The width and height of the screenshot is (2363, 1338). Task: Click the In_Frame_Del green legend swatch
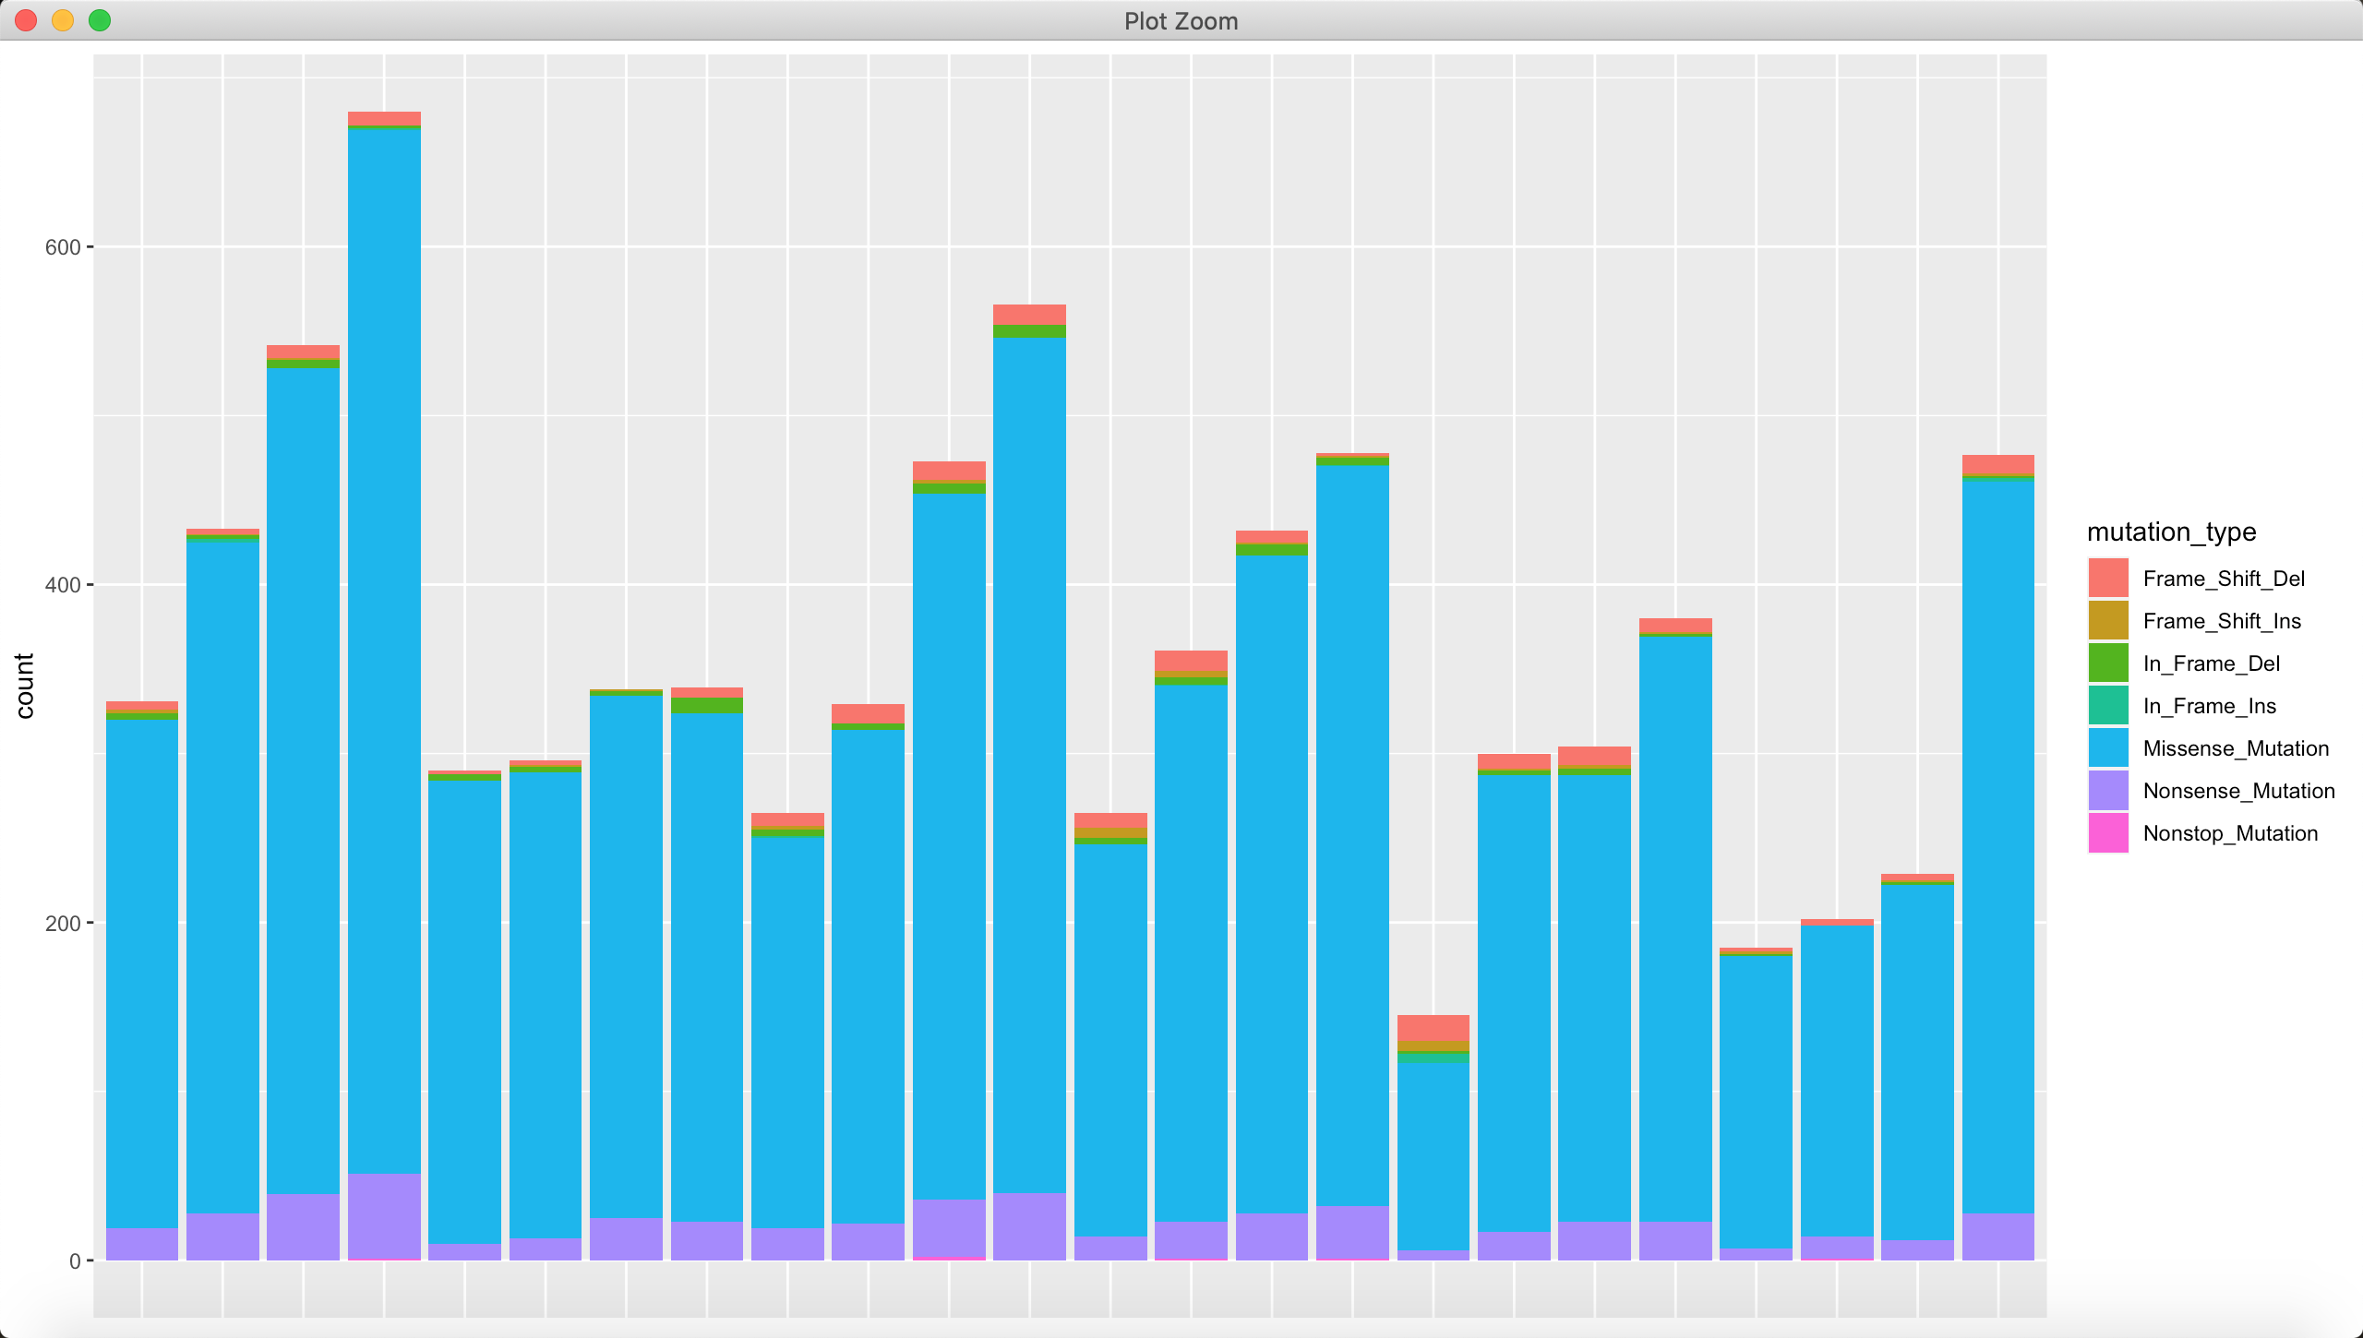[x=2108, y=663]
